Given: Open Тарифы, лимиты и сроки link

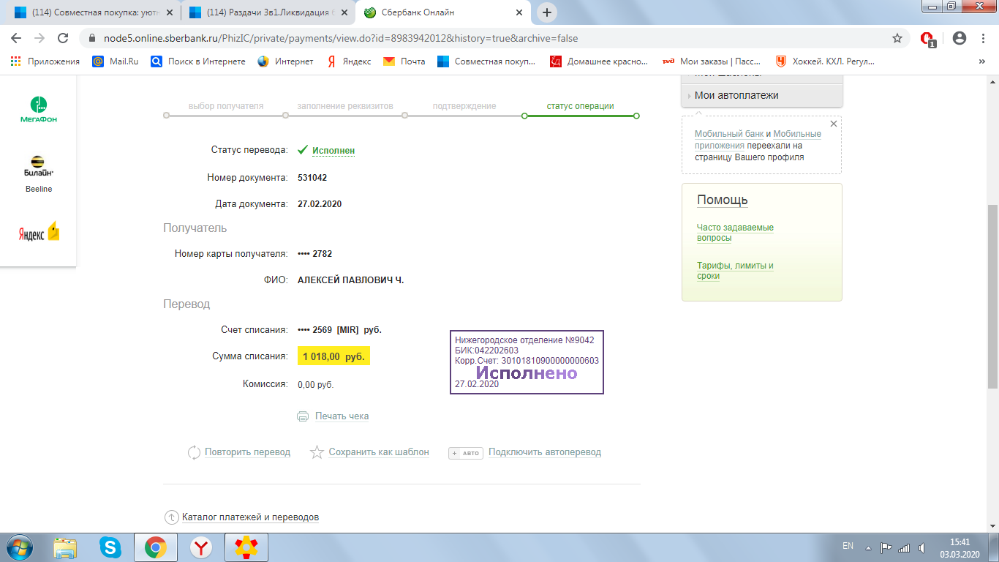Looking at the screenshot, I should click(x=735, y=271).
